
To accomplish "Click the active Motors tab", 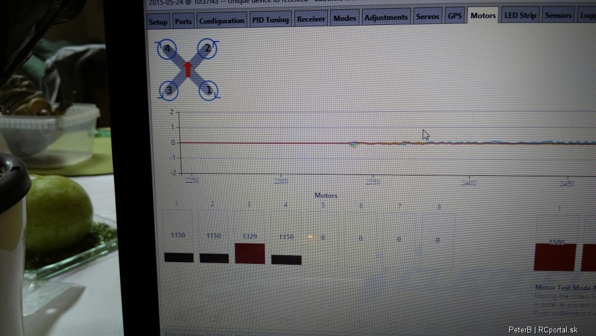I will pyautogui.click(x=483, y=15).
